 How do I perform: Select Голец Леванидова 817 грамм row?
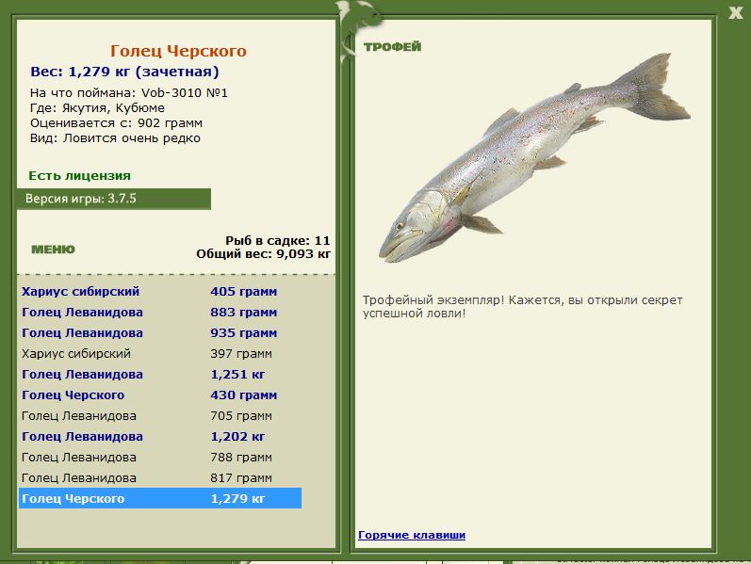point(160,477)
